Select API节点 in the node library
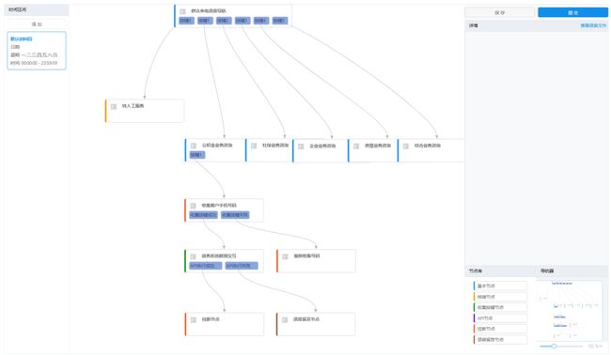Viewport: 611px width, 355px height. coord(500,318)
